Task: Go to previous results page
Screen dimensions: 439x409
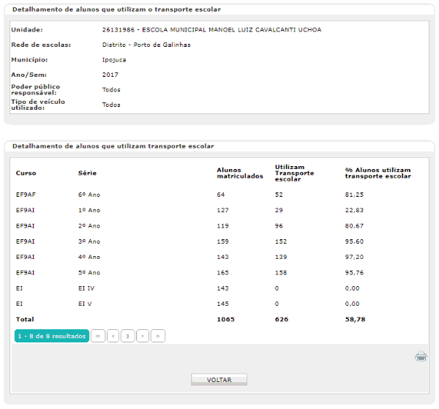Action: pyautogui.click(x=113, y=336)
